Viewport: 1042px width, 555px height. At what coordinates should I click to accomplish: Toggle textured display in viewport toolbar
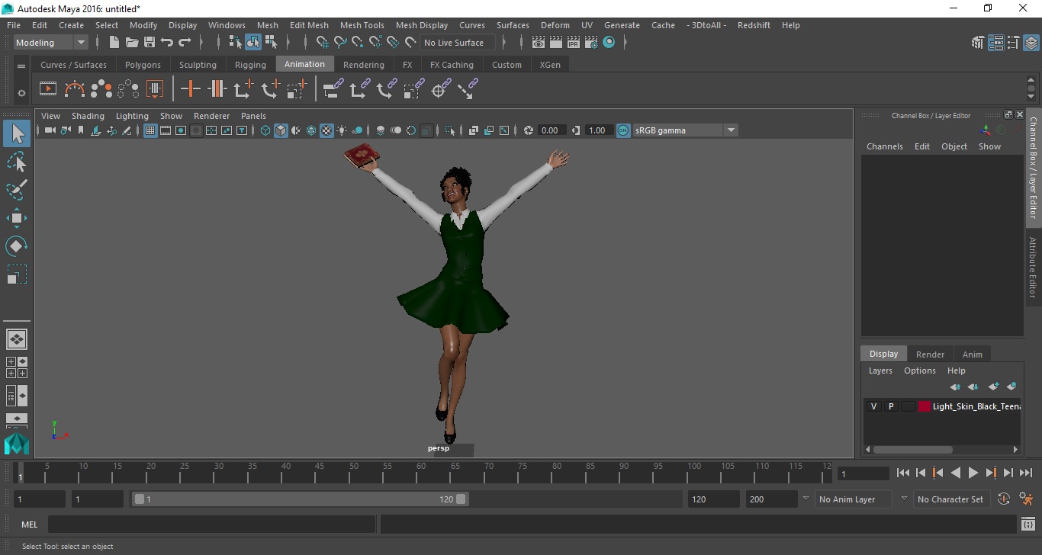[326, 130]
